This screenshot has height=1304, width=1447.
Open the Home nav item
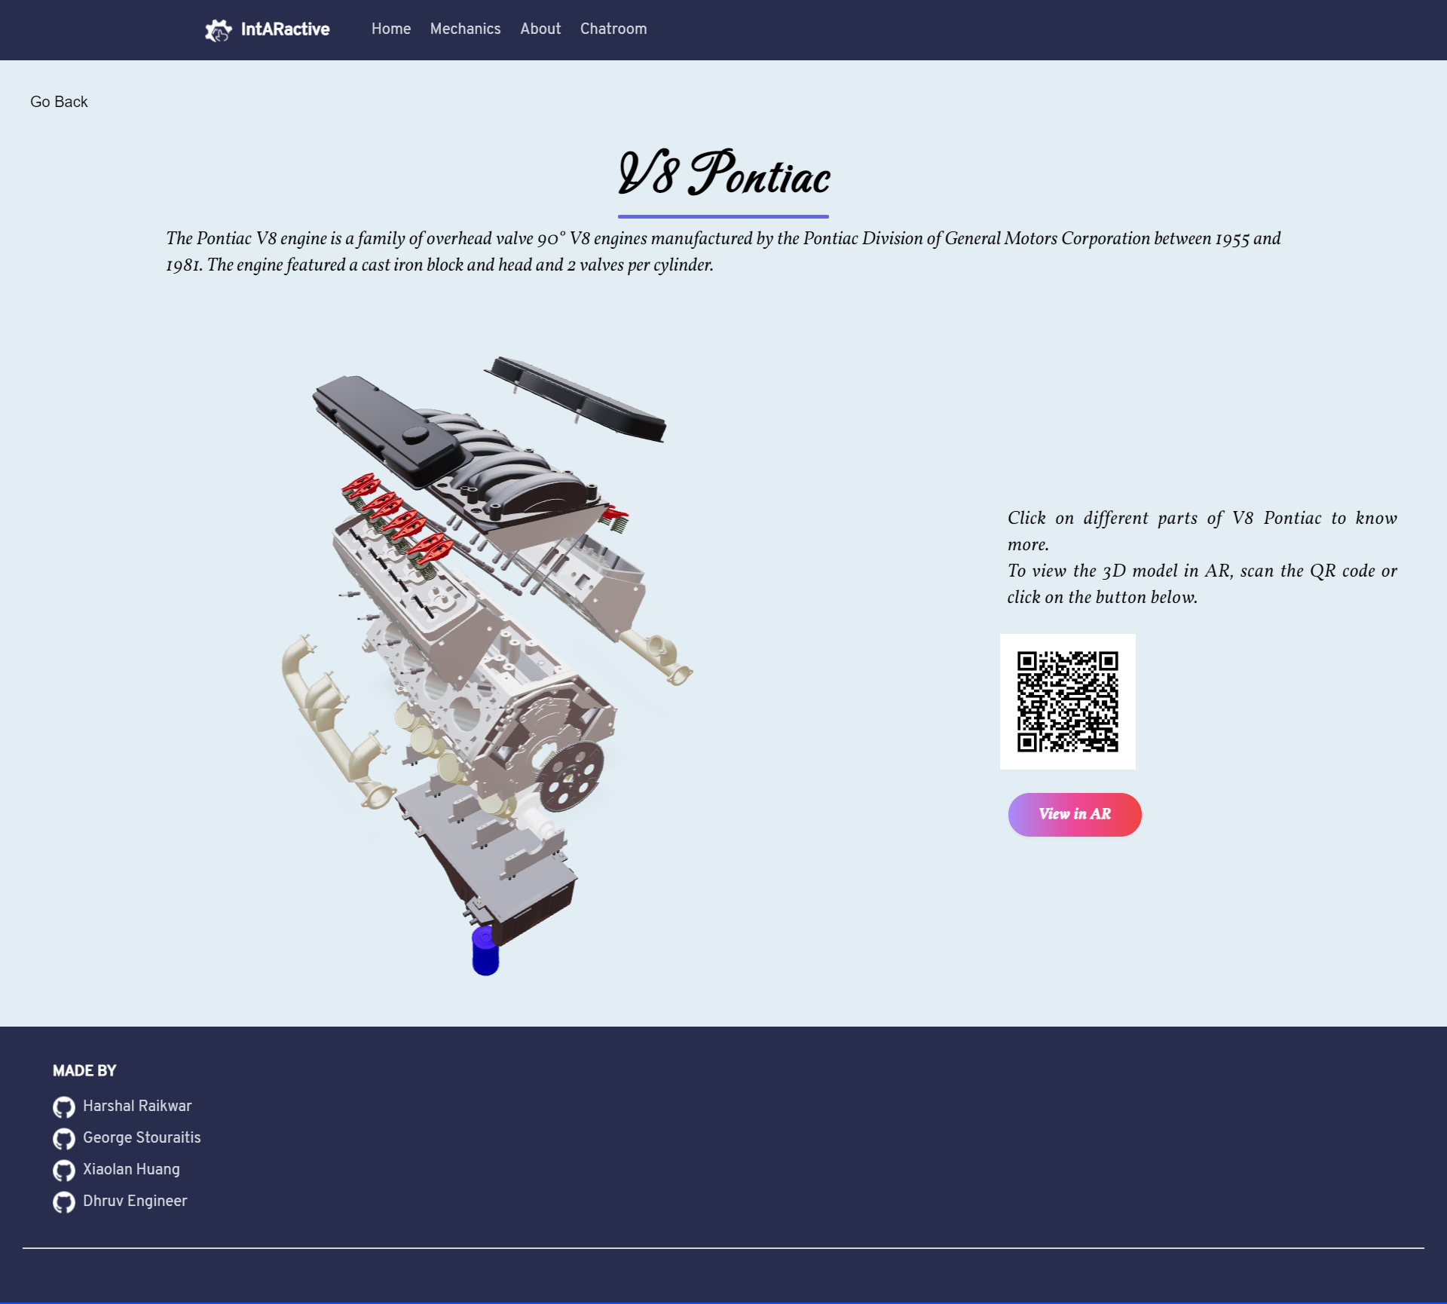click(x=390, y=29)
